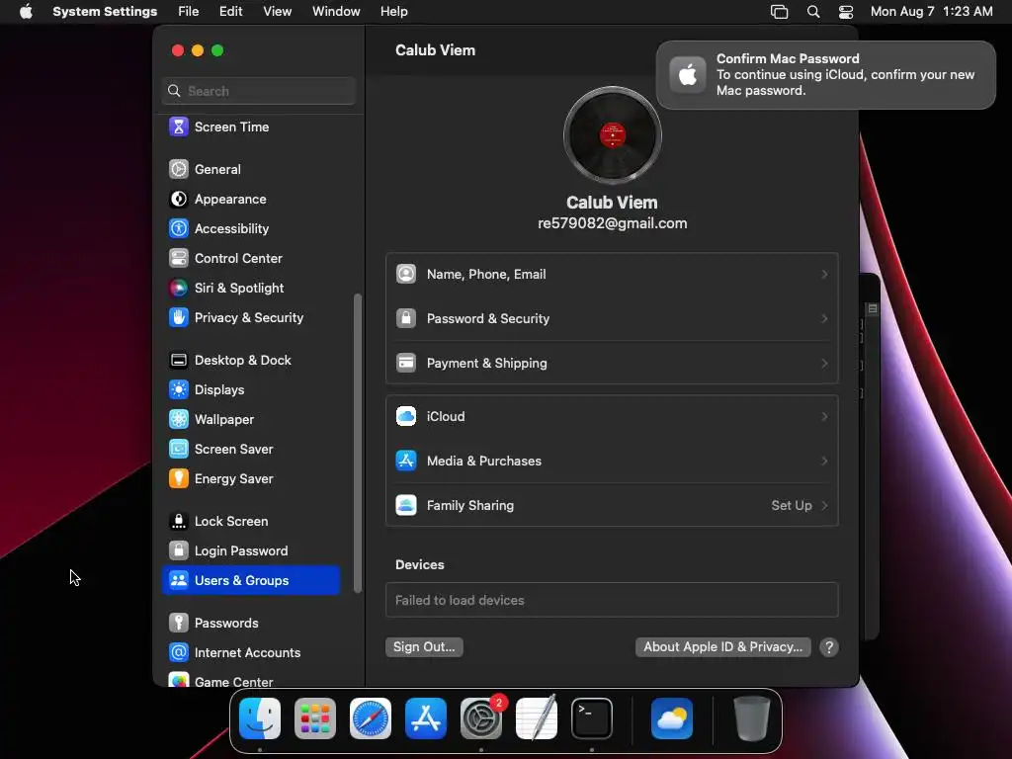Click the Payment & Shipping card icon
The image size is (1012, 759).
pos(406,363)
